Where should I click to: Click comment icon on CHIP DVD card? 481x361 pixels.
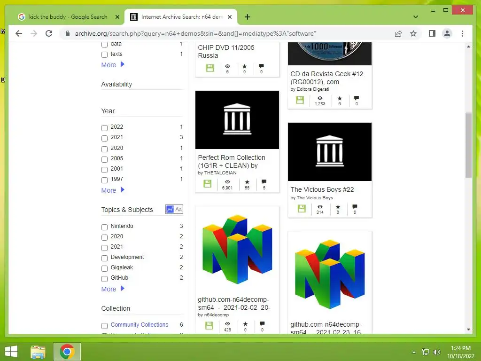coord(261,66)
